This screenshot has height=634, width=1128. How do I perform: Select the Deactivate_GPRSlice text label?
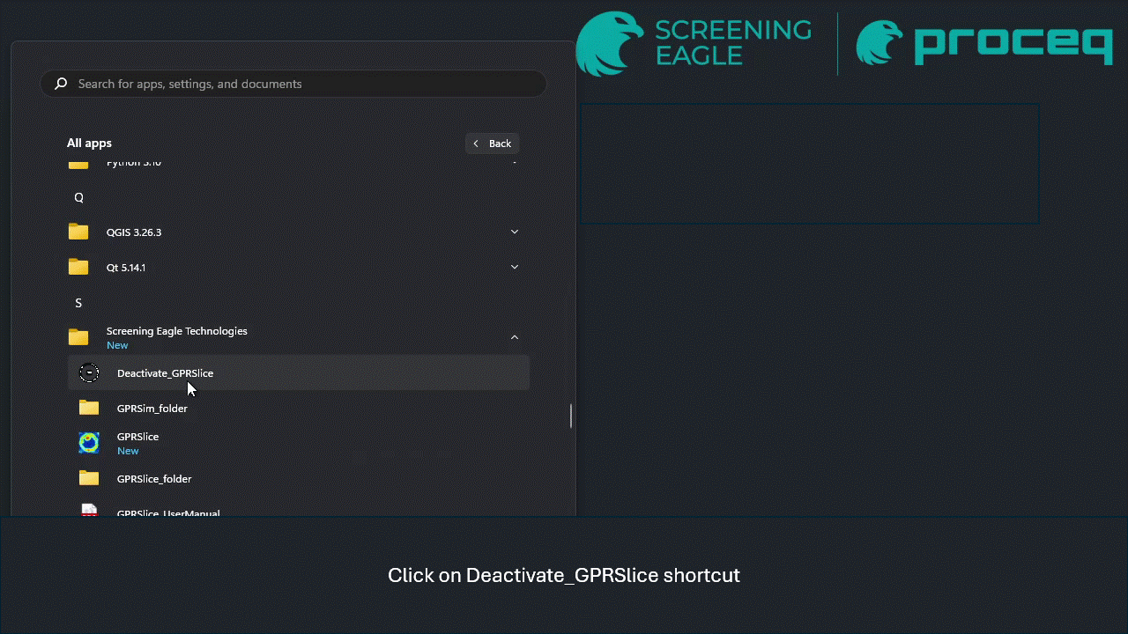(x=165, y=373)
